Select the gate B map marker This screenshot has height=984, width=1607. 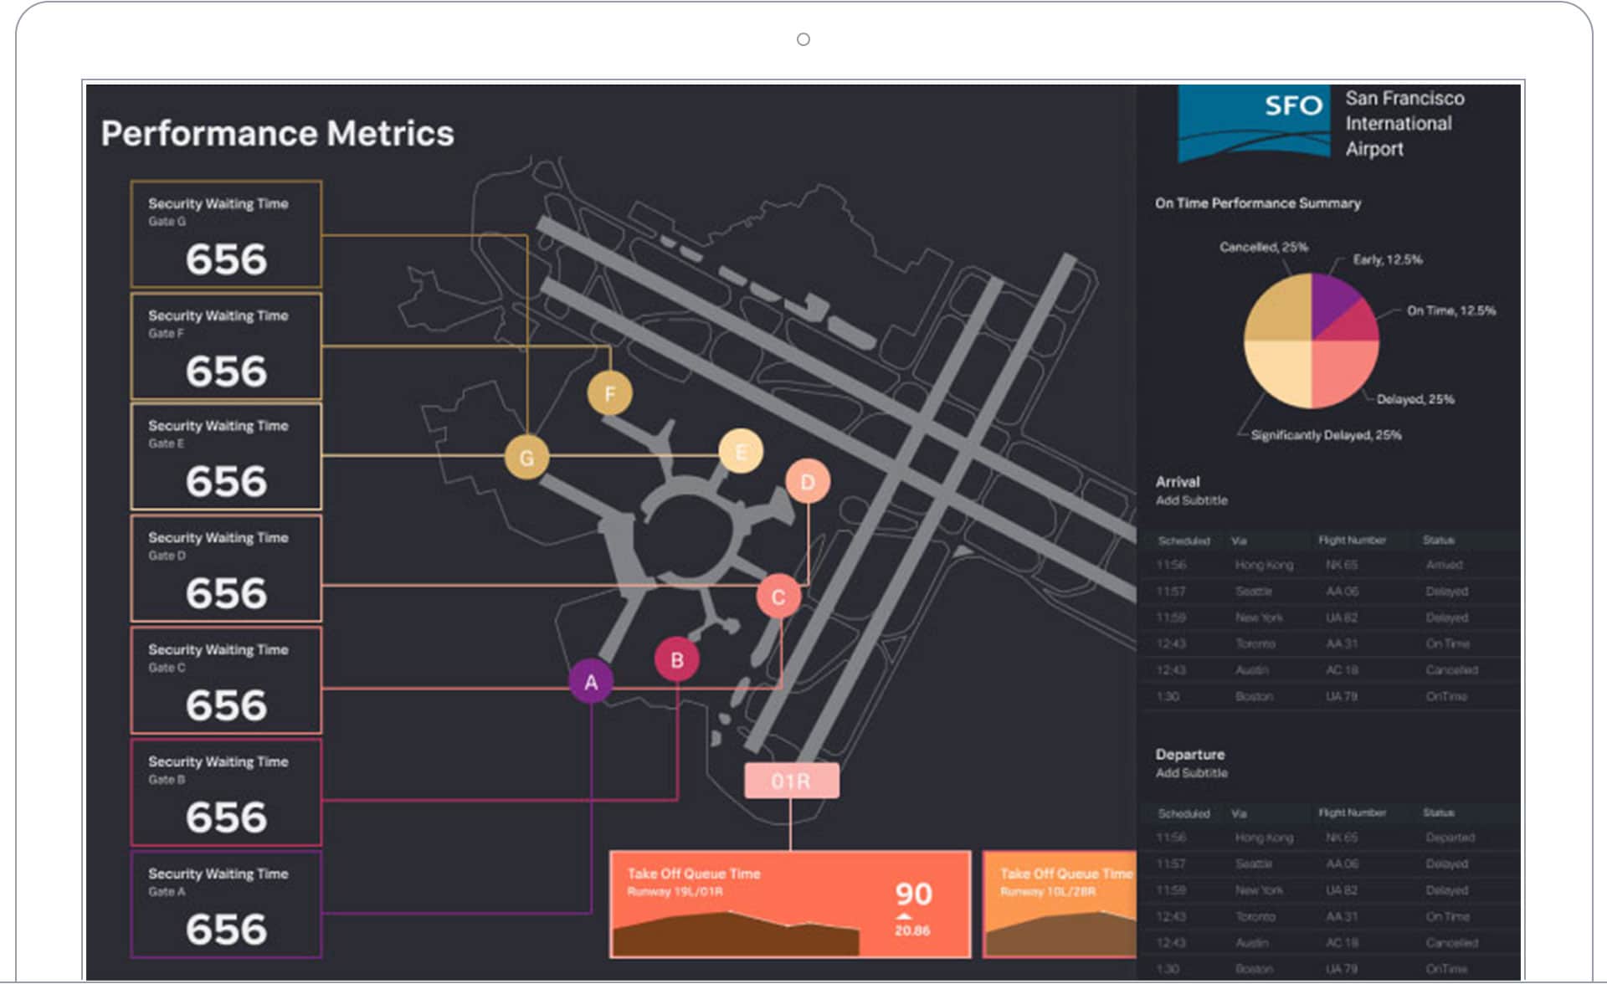click(x=676, y=659)
